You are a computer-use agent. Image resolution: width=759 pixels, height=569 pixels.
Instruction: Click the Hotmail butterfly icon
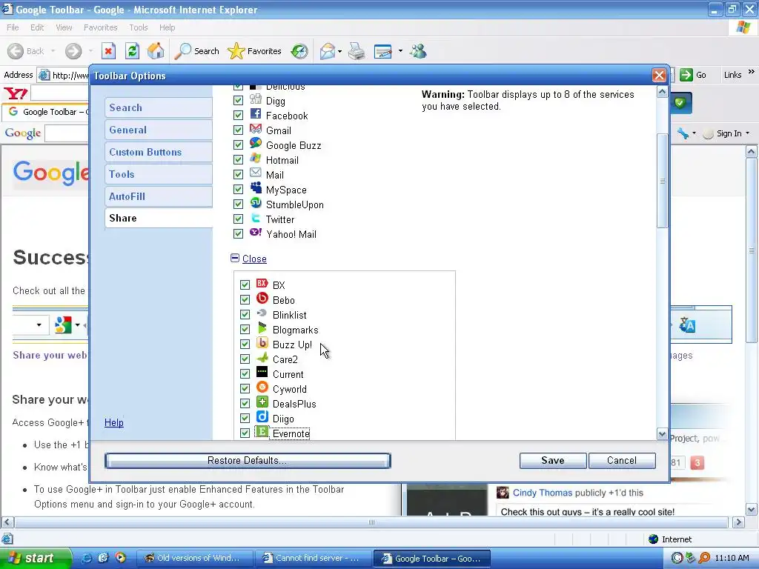pos(256,159)
